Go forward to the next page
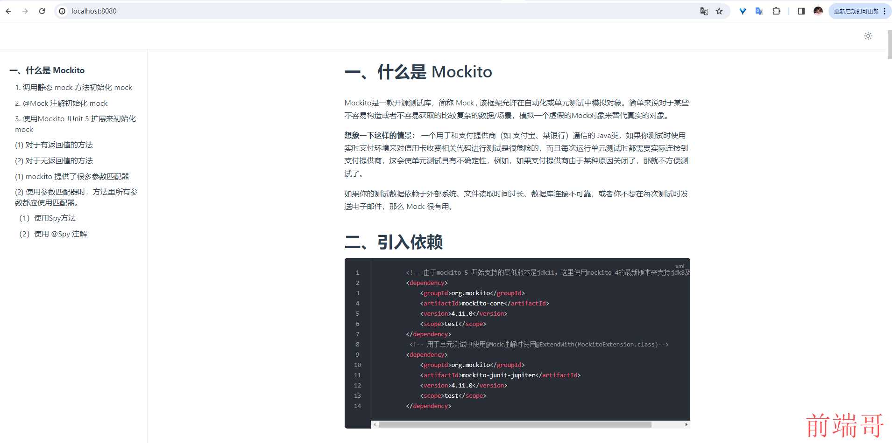Viewport: 892px width, 443px height. click(25, 11)
